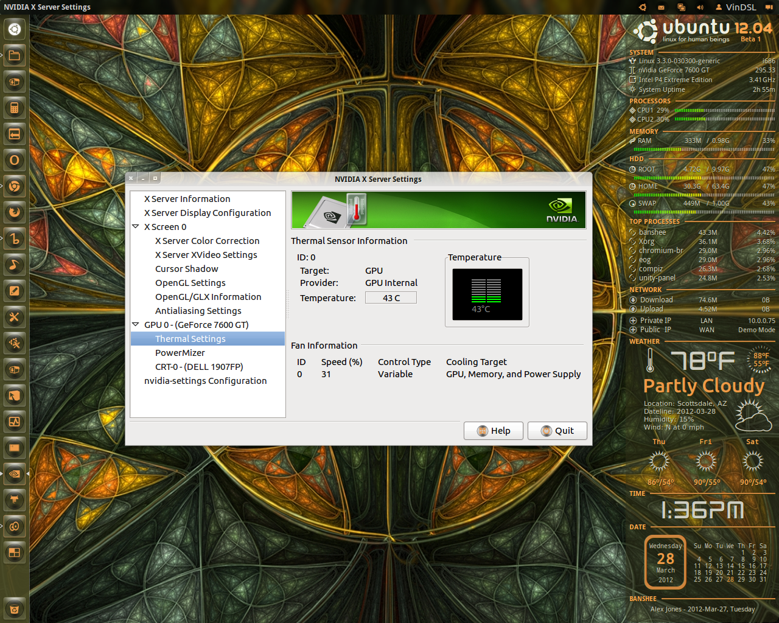This screenshot has width=779, height=623.
Task: Click the Control Type column header
Action: click(x=404, y=362)
